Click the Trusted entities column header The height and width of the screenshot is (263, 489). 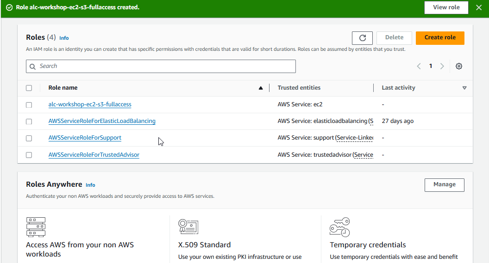coord(299,88)
